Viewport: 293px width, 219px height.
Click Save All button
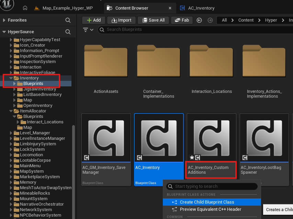tap(154, 20)
